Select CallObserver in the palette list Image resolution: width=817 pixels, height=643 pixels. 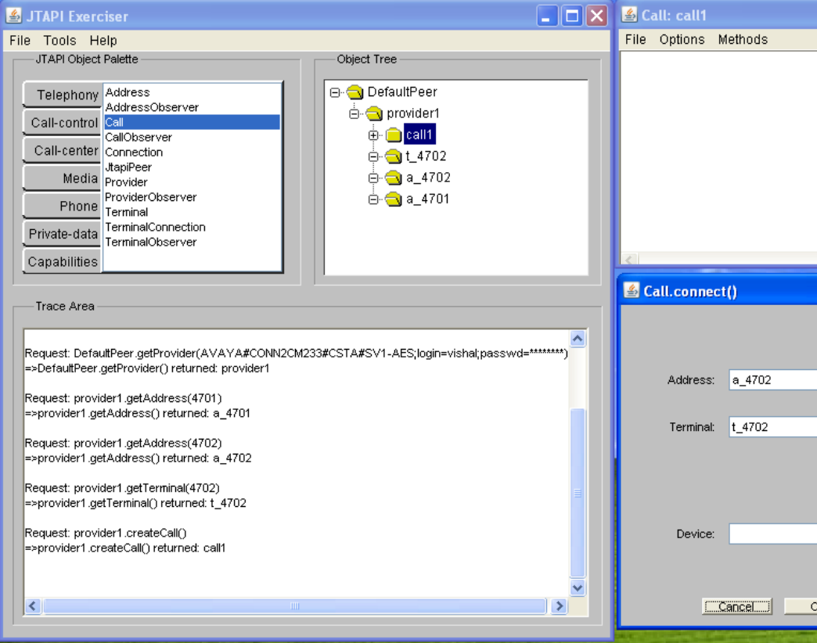click(x=192, y=138)
